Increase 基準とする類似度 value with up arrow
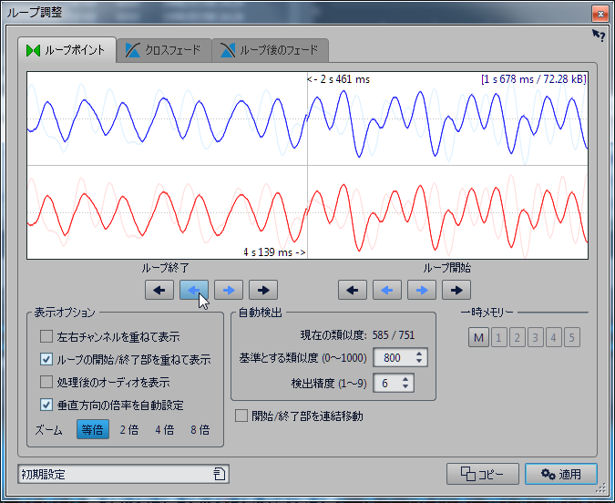 click(419, 354)
